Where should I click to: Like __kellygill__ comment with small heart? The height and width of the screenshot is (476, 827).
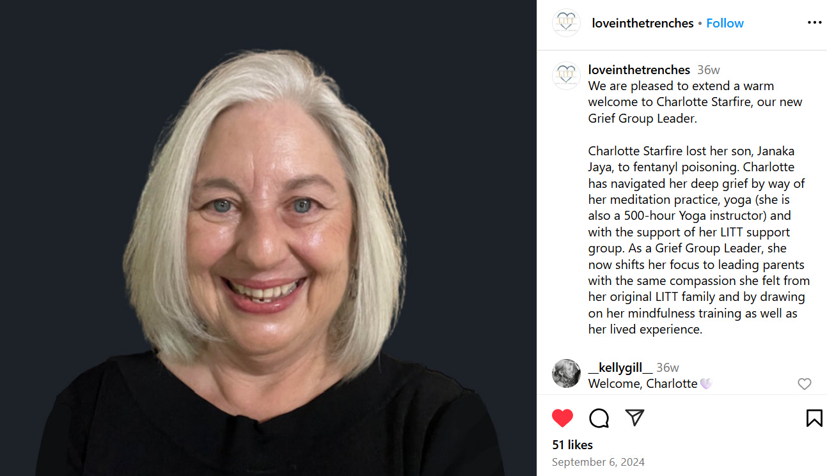tap(804, 384)
